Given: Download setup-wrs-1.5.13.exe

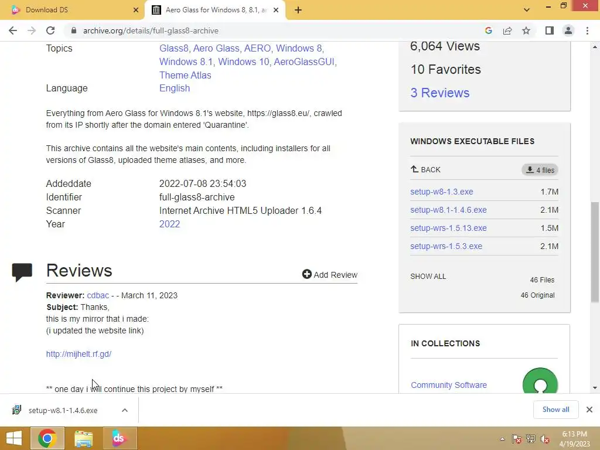Looking at the screenshot, I should tap(448, 228).
